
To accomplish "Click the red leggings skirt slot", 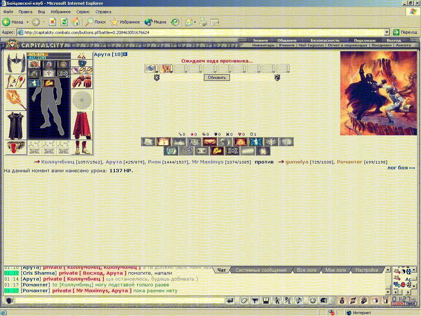I will coord(82,125).
